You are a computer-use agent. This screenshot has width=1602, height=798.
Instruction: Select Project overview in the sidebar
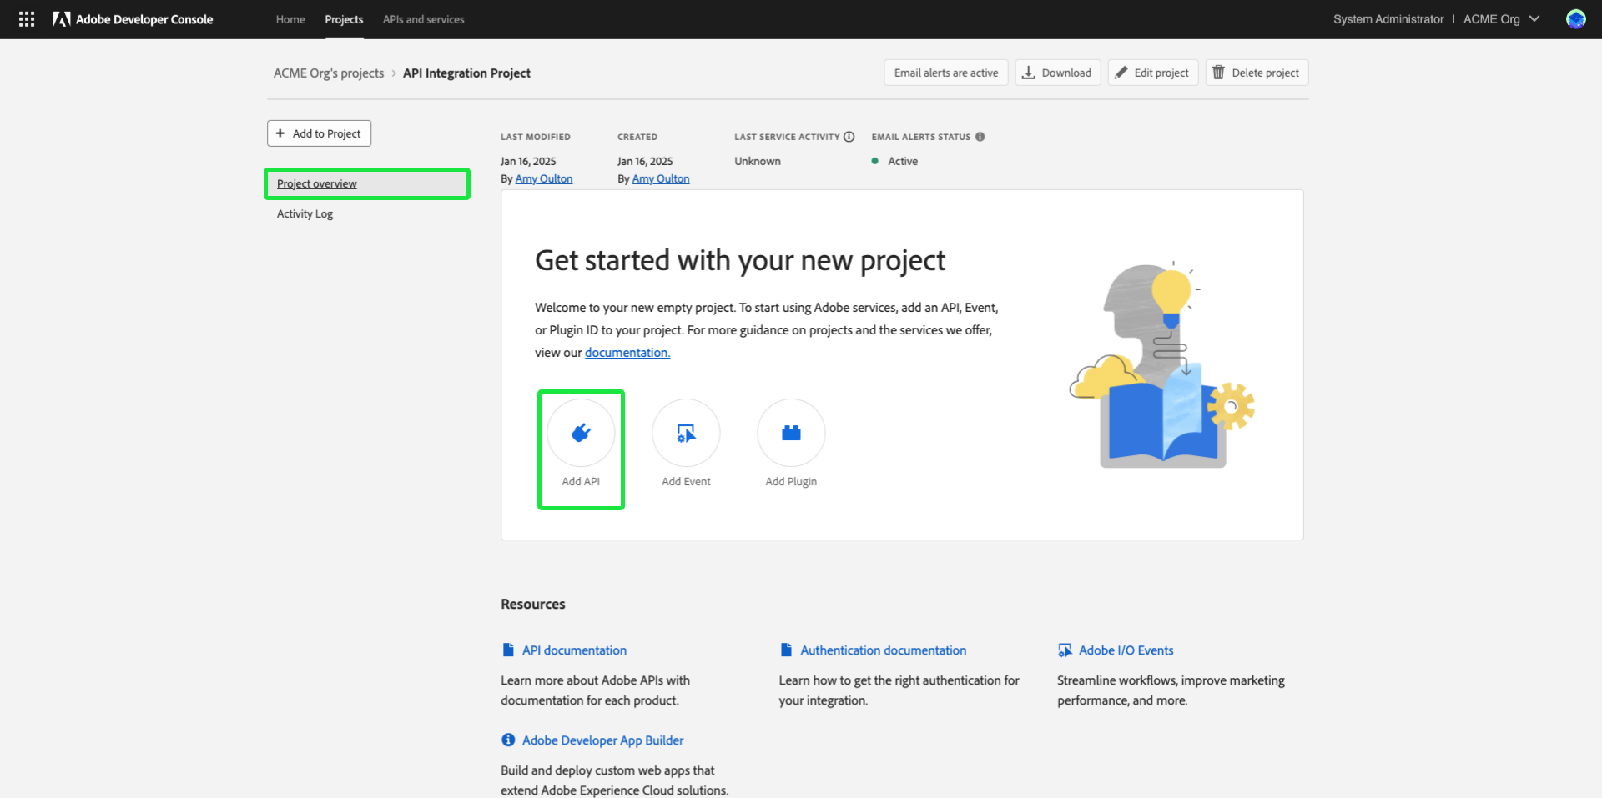click(x=367, y=184)
